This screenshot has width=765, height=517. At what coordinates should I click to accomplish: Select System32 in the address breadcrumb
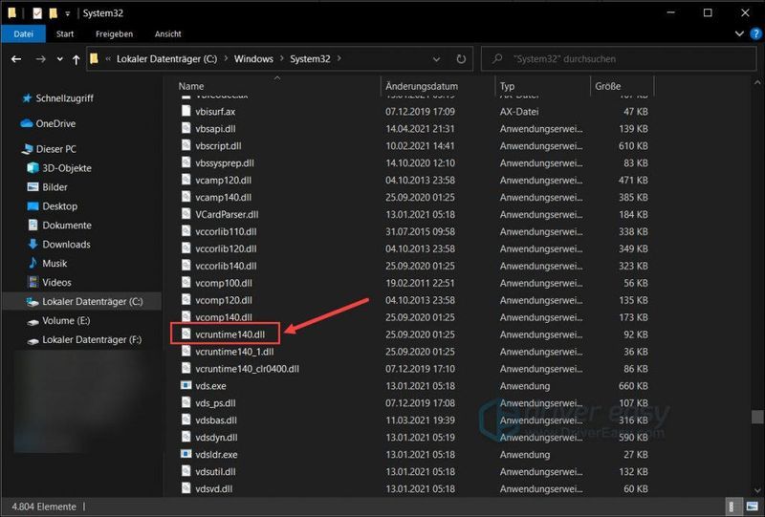pos(310,59)
